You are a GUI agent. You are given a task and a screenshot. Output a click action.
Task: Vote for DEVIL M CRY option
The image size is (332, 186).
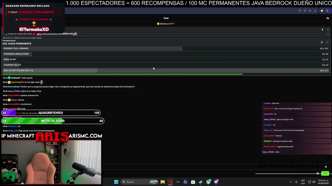click(166, 59)
